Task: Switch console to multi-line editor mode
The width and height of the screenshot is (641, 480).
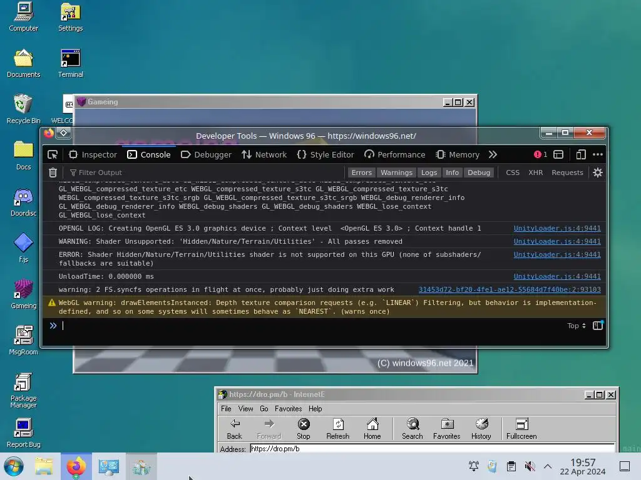Action: click(598, 326)
